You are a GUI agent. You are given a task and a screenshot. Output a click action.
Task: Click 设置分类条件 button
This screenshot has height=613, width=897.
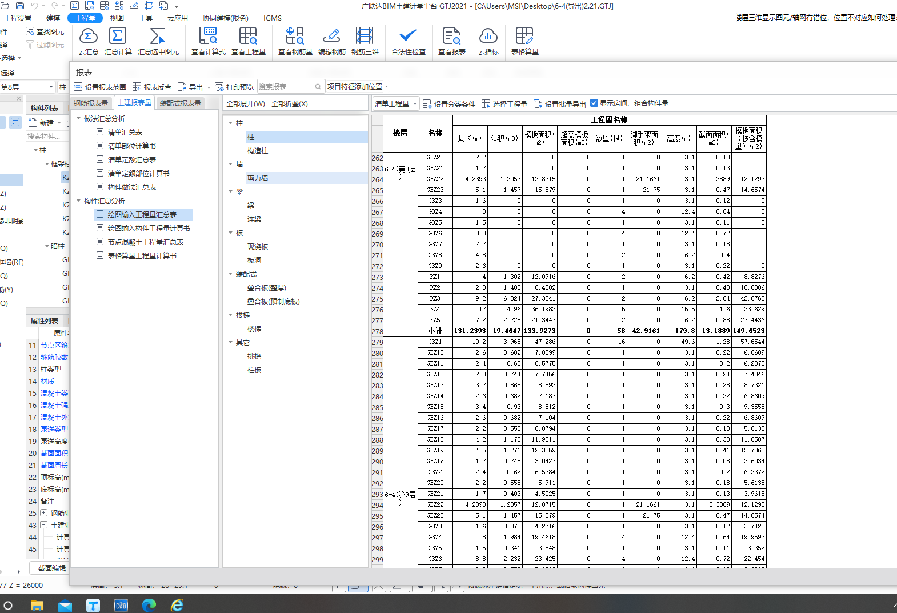coord(449,103)
